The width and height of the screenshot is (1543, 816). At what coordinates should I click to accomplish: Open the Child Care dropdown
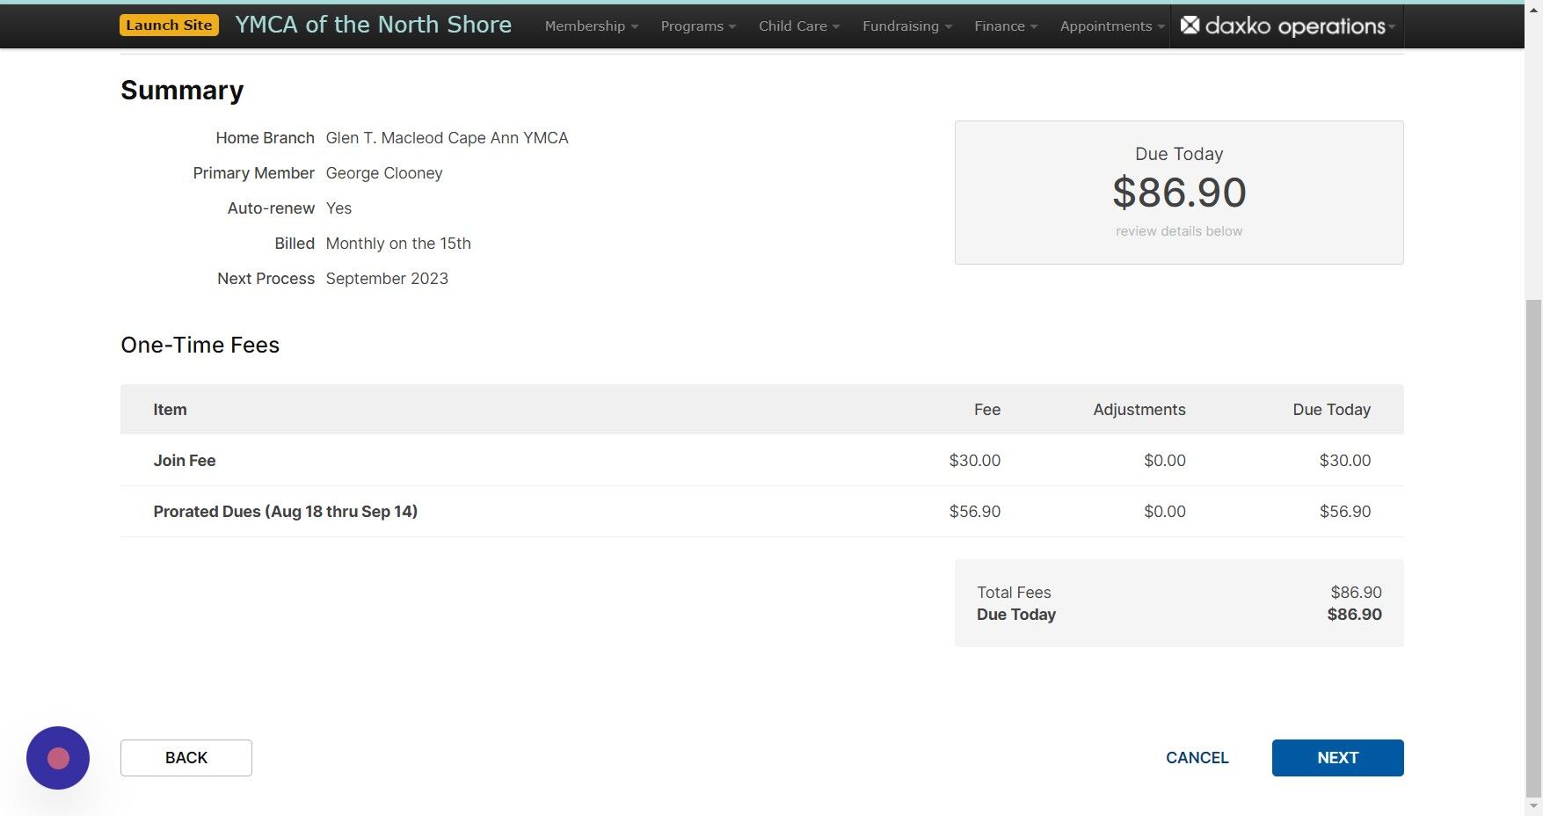(x=797, y=25)
